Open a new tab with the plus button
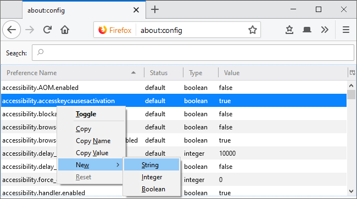The width and height of the screenshot is (357, 199). pos(155,9)
